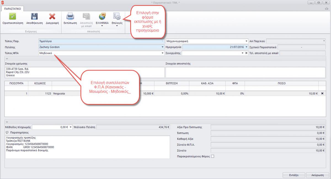Click the ΕΚΠΤΩΣΗ column header
331x179 pixels.
[x=172, y=83]
